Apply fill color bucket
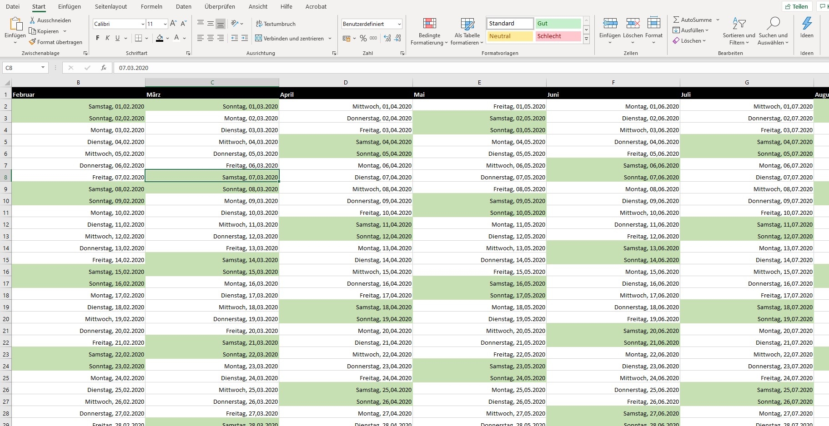The height and width of the screenshot is (426, 829). point(160,38)
